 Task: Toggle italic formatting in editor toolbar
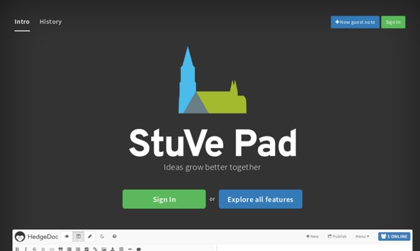(x=26, y=249)
